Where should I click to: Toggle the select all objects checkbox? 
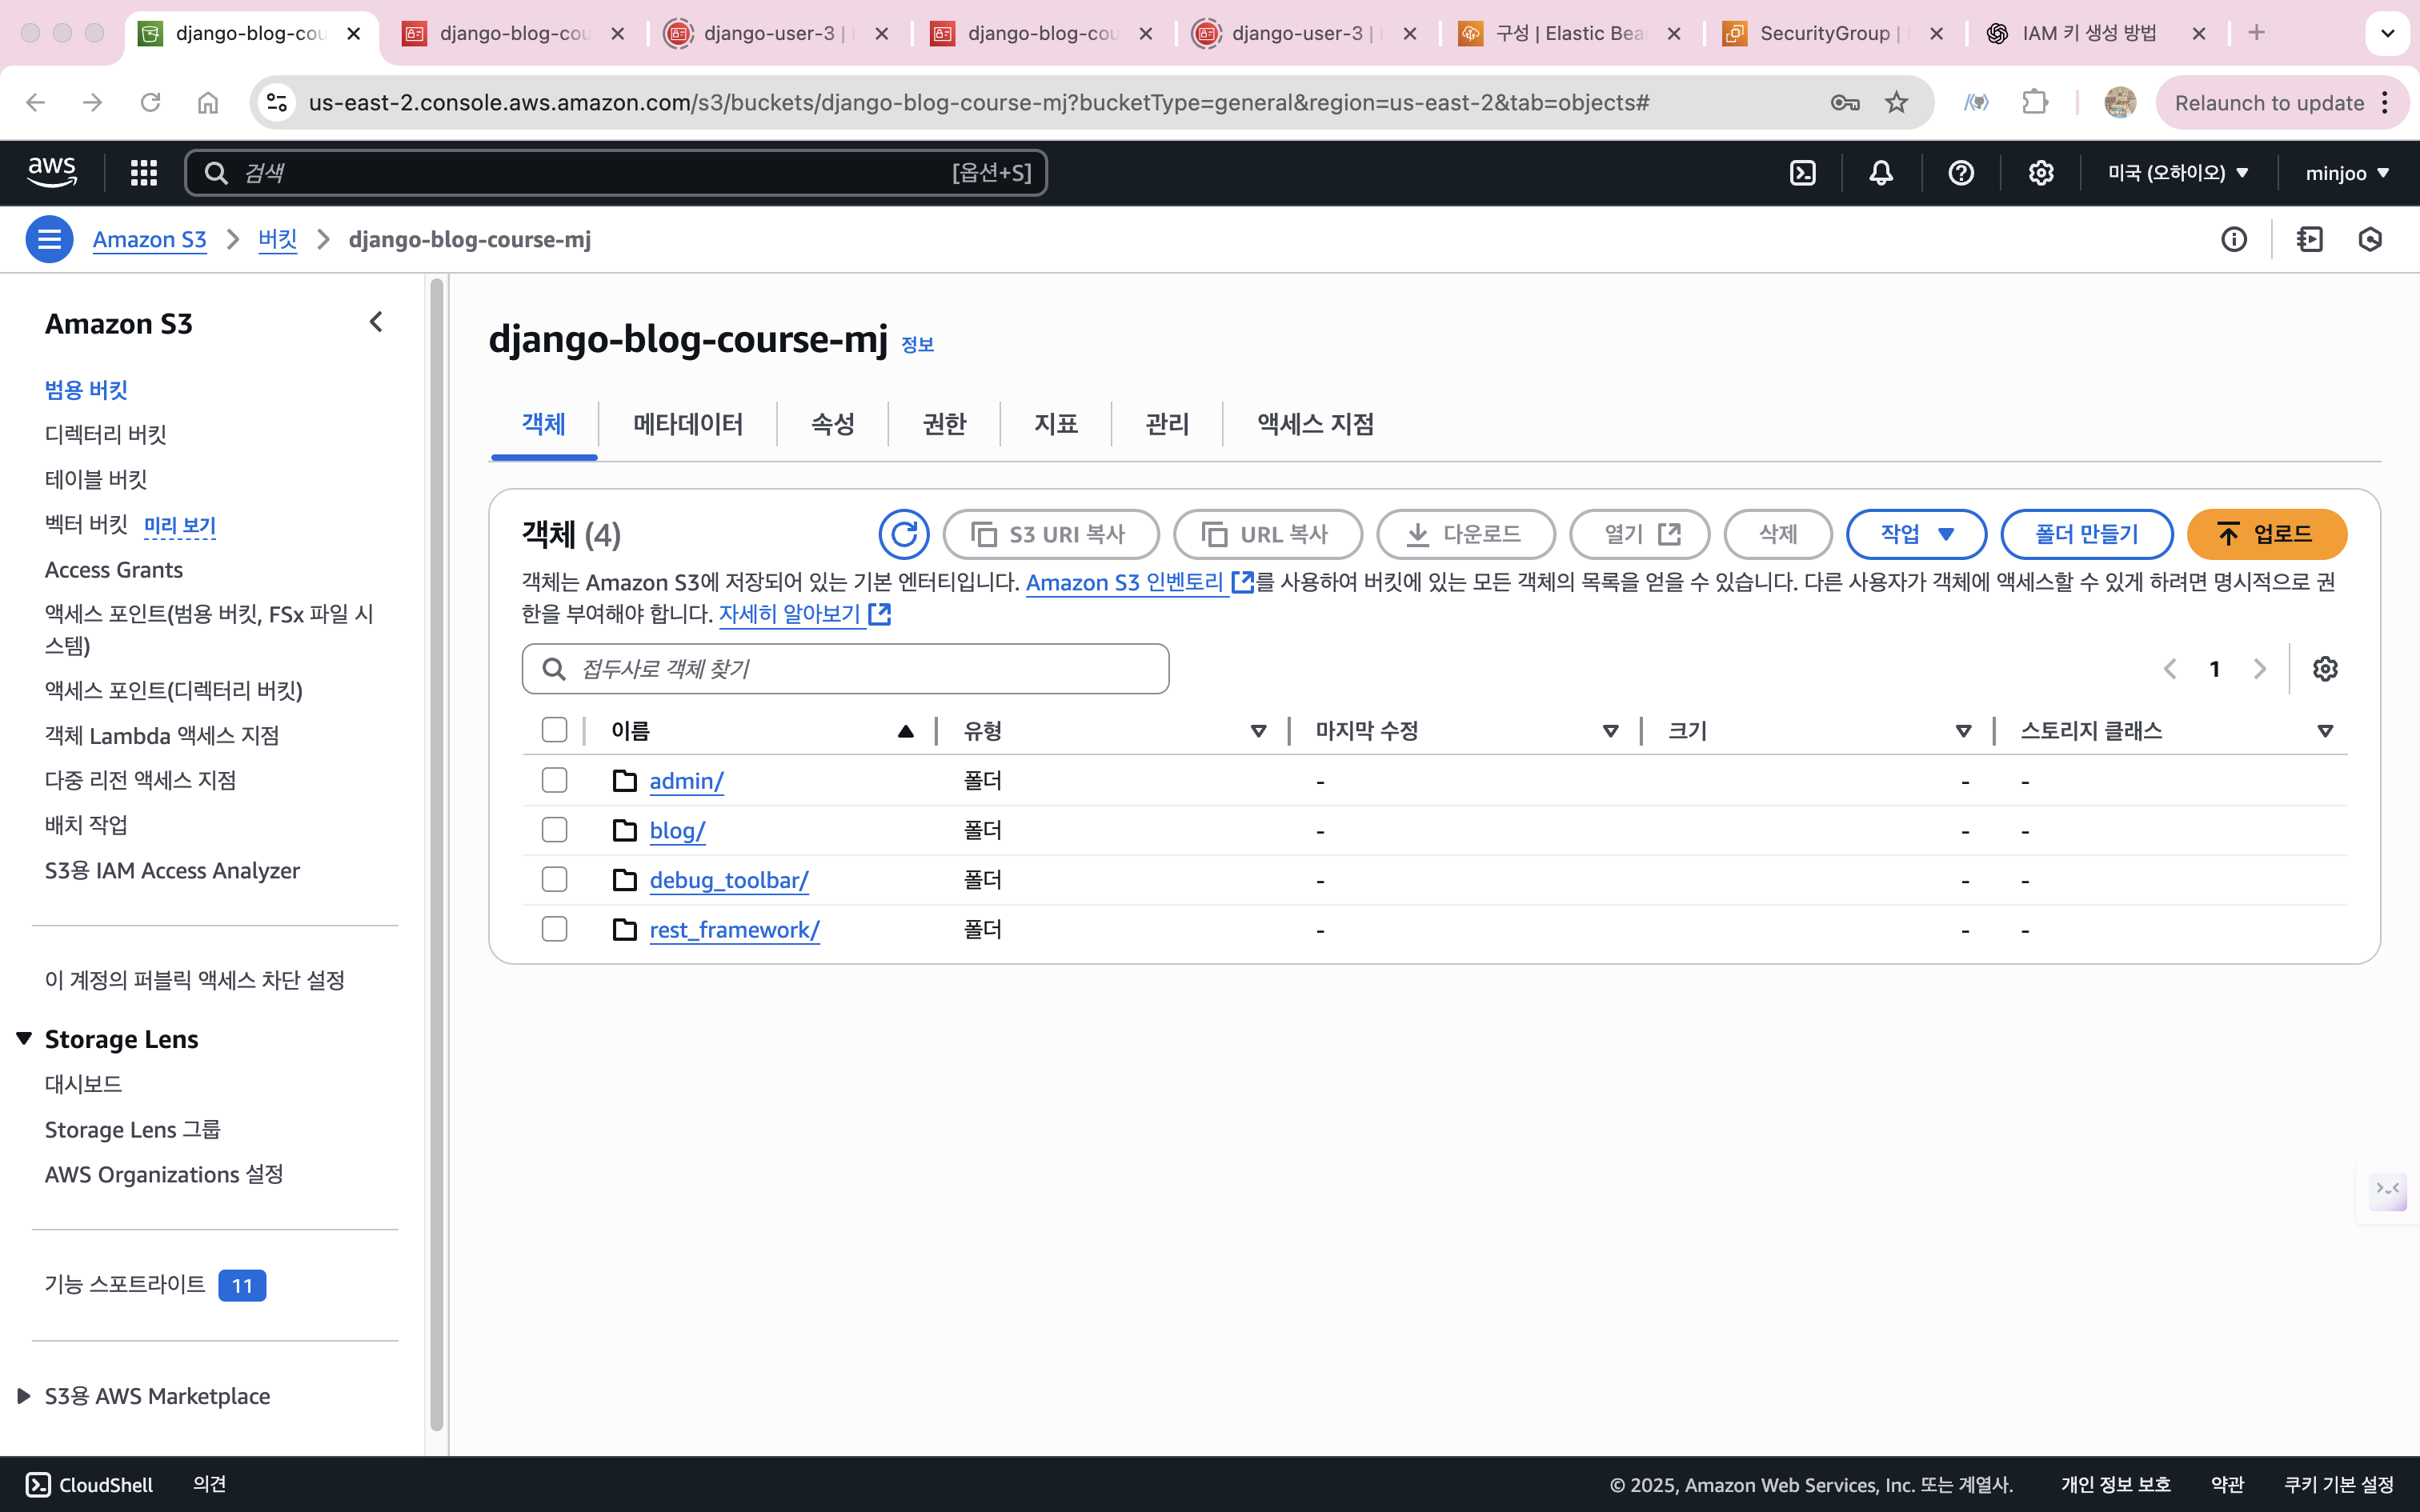tap(554, 731)
